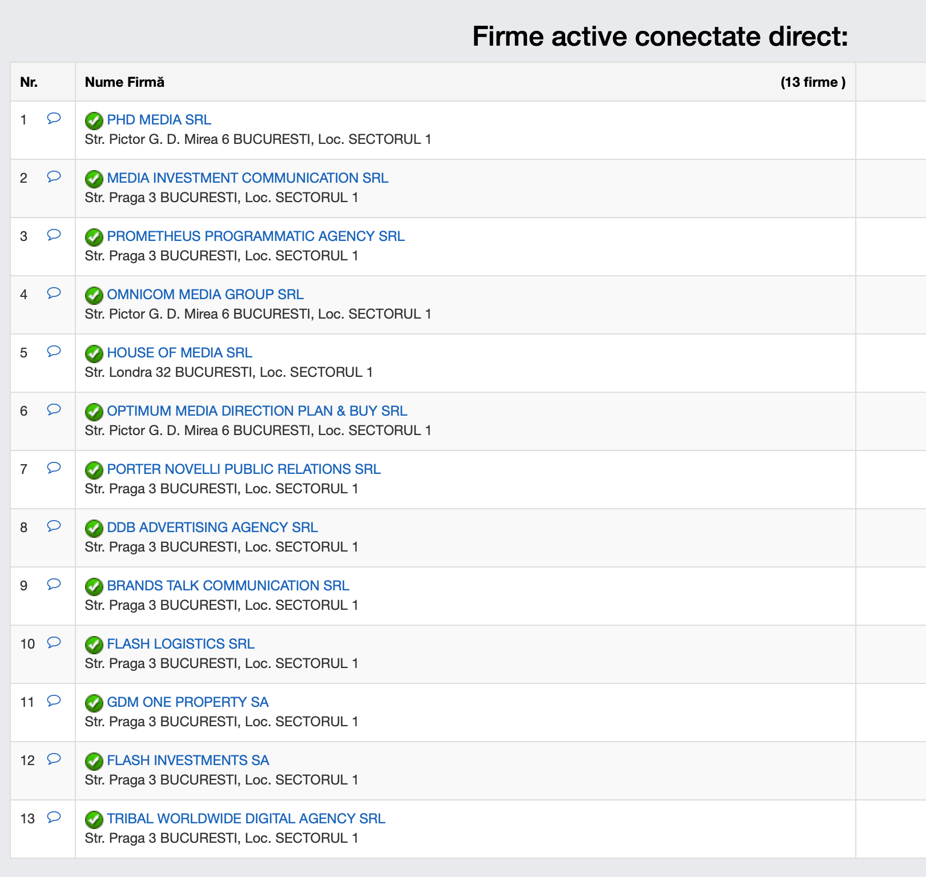The width and height of the screenshot is (926, 877).
Task: Click green check icon beside PORTER NOVELLI
Action: [94, 470]
